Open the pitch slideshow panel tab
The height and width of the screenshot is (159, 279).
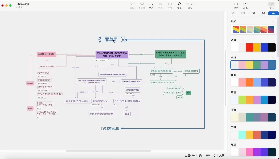click(243, 13)
